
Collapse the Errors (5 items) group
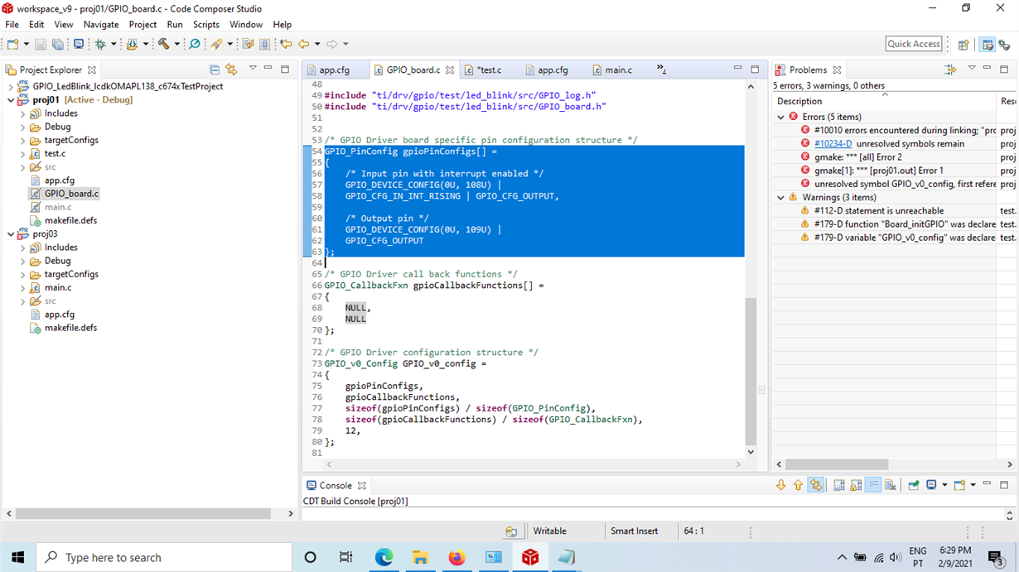coord(780,117)
